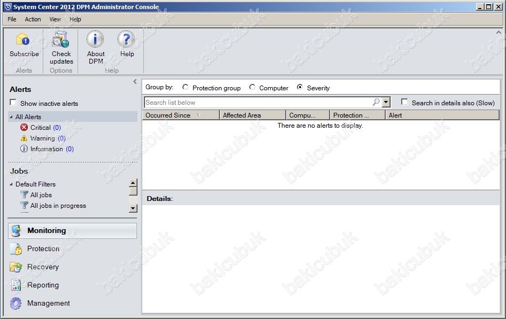Click the Monitoring workspace icon
The height and width of the screenshot is (319, 506).
coord(16,231)
